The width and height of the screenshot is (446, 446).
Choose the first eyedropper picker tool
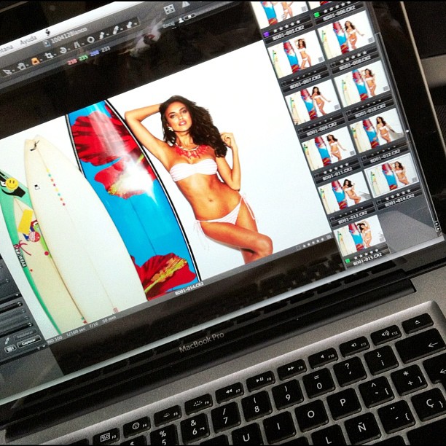(103, 35)
